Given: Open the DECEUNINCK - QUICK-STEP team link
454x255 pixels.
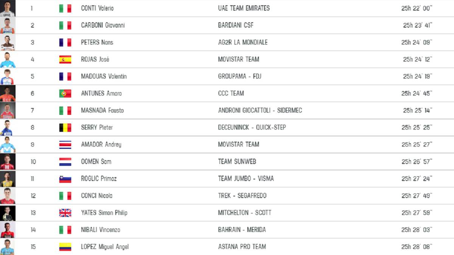Looking at the screenshot, I should click(x=252, y=127).
